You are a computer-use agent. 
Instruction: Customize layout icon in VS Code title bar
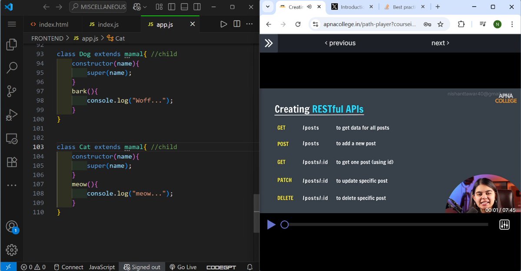coord(159,7)
